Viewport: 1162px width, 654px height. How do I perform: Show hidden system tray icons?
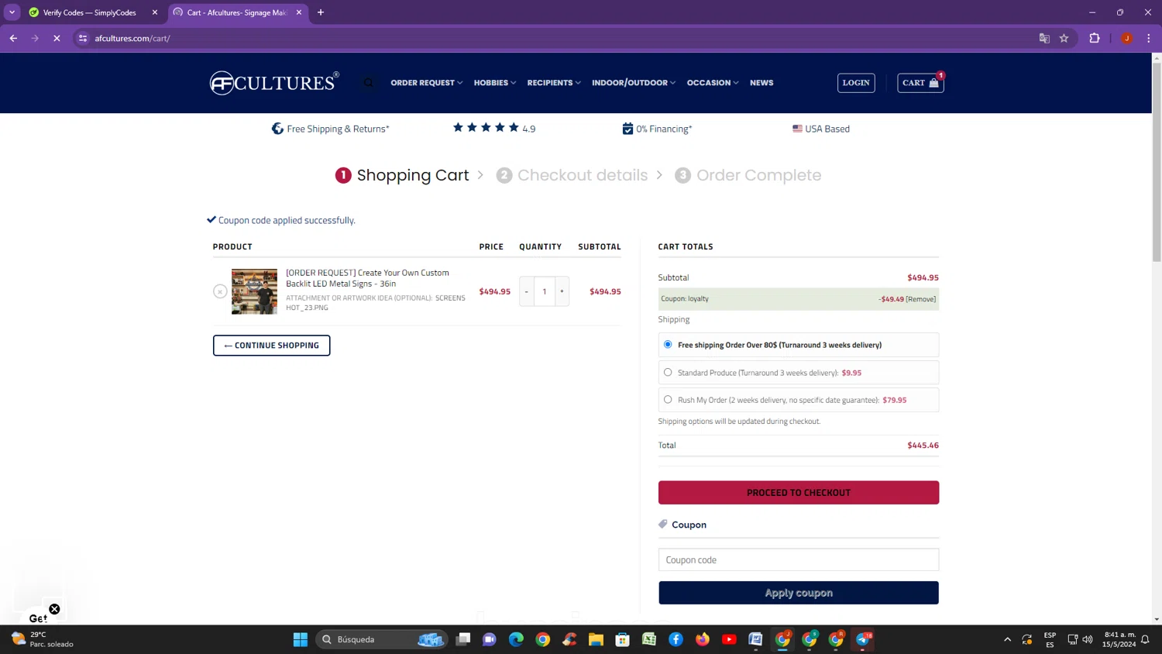point(1007,639)
